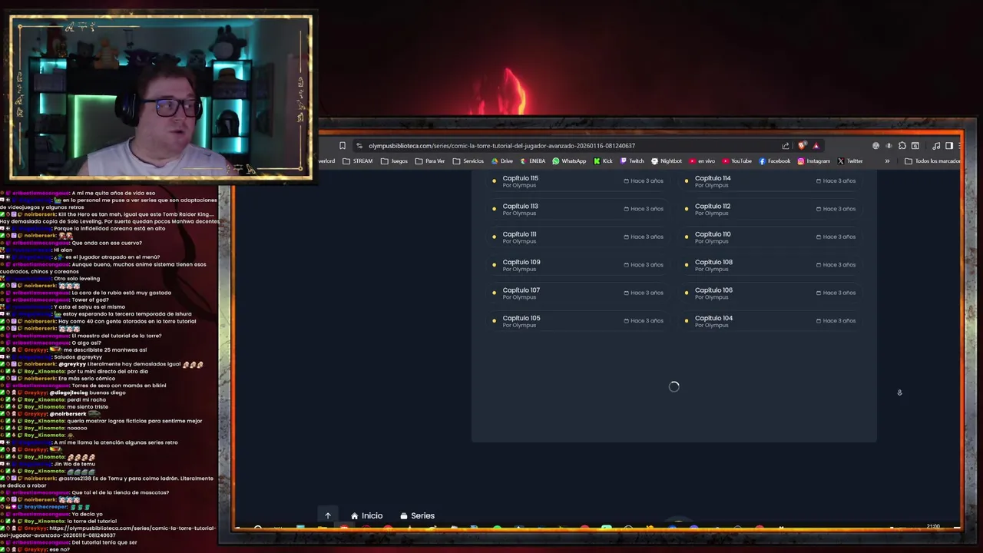Open Capítulo 113

click(578, 209)
